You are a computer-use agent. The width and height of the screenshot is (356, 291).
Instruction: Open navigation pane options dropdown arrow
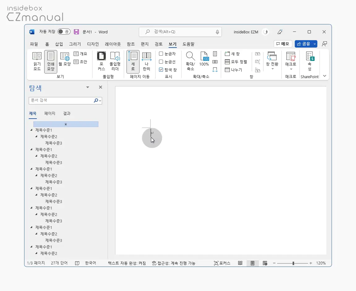(x=88, y=87)
